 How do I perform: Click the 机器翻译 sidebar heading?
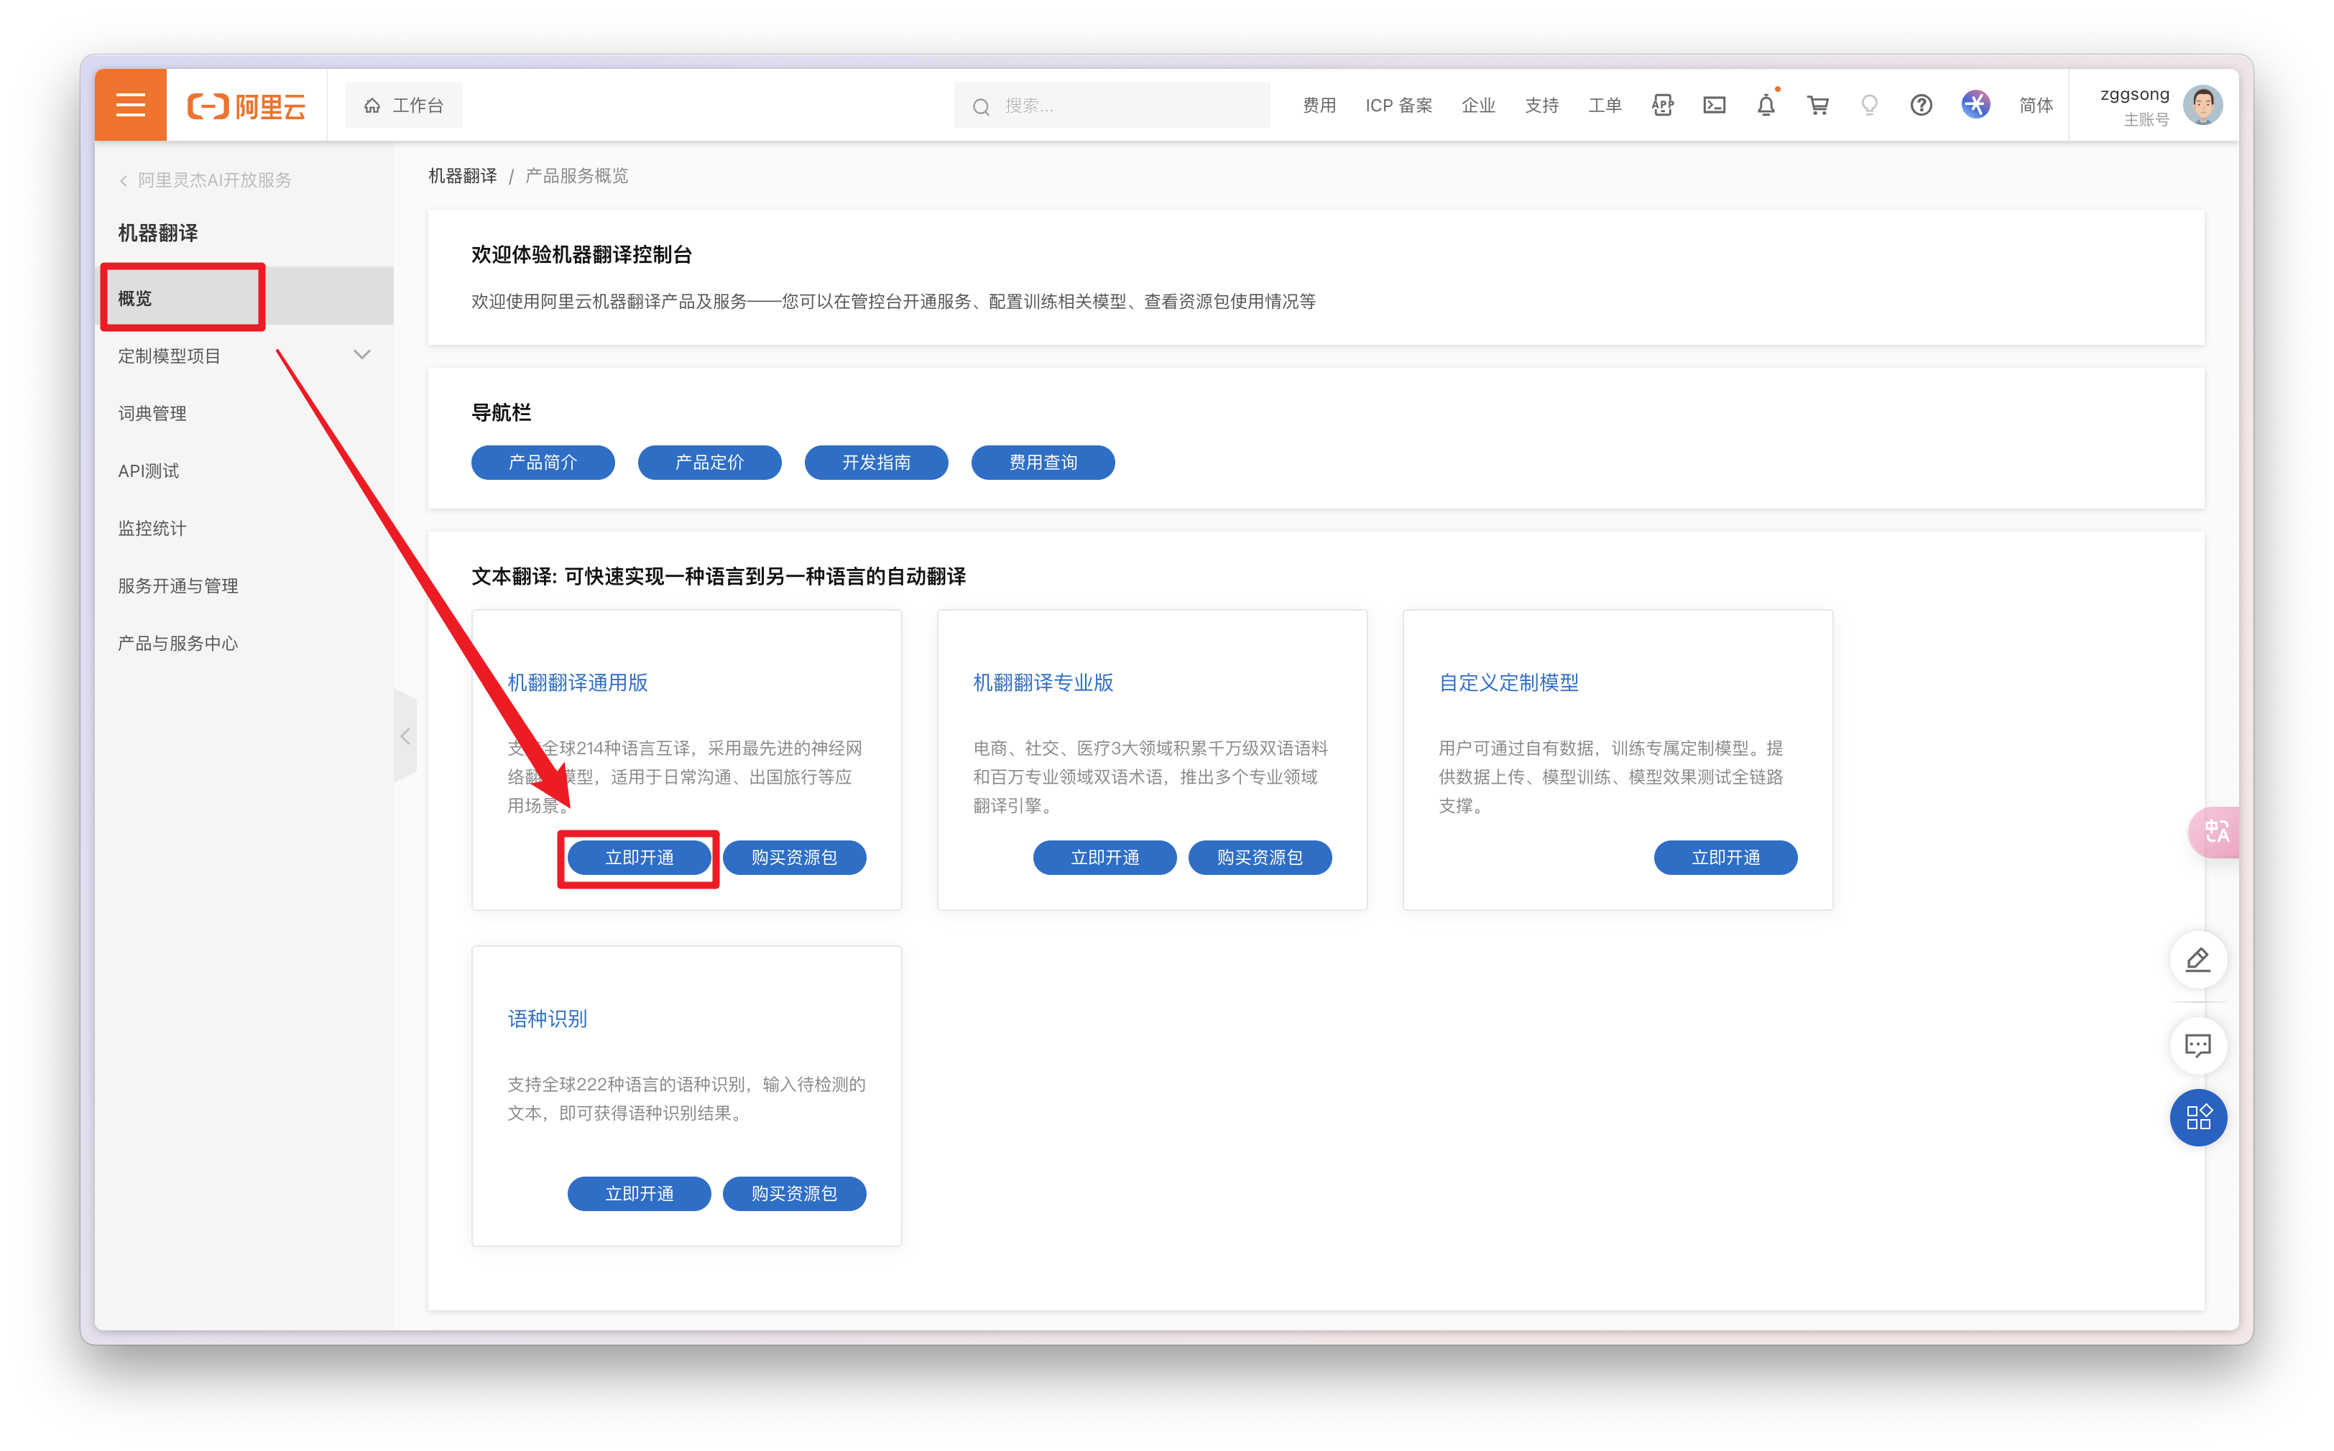click(158, 233)
